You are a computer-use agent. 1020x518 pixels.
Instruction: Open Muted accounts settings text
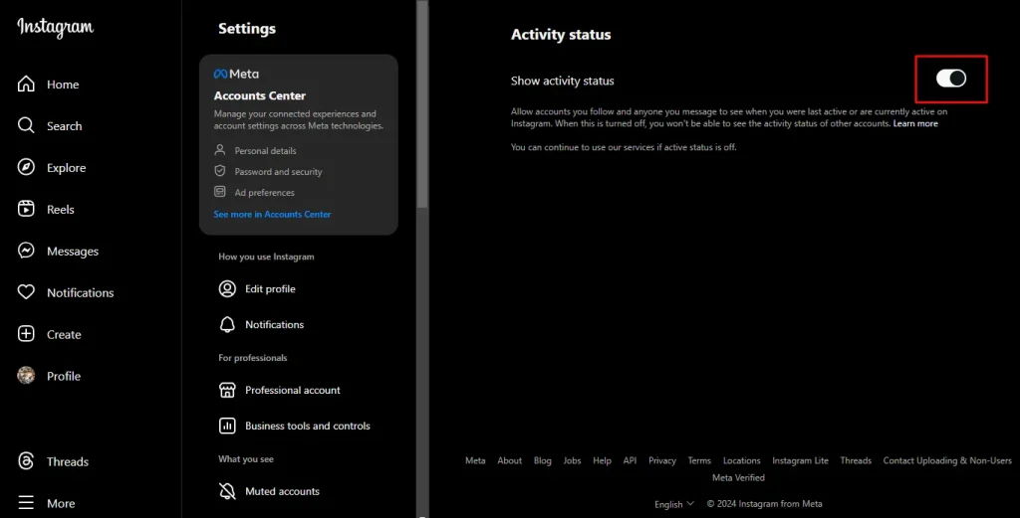coord(282,491)
